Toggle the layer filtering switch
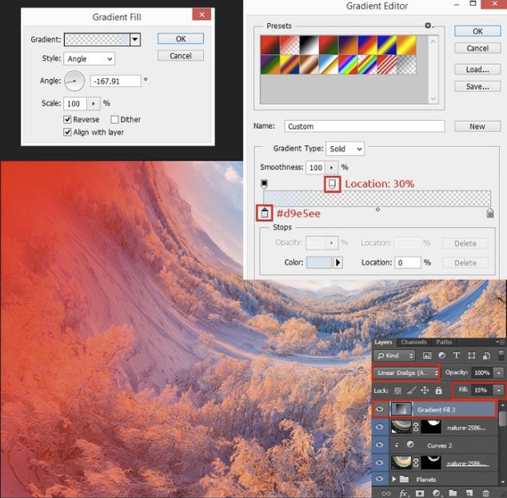Screen dimensions: 507x498 point(501,355)
